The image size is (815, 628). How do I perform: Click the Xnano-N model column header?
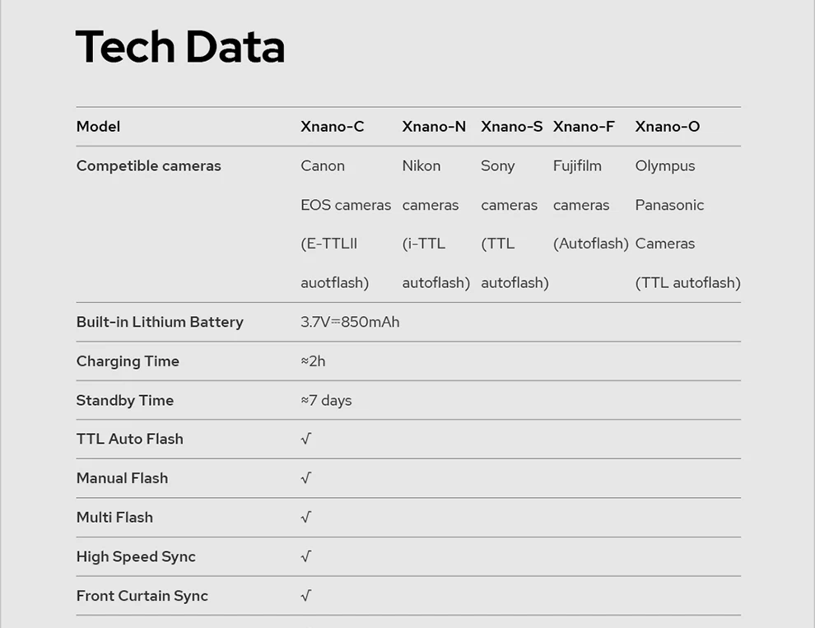434,127
